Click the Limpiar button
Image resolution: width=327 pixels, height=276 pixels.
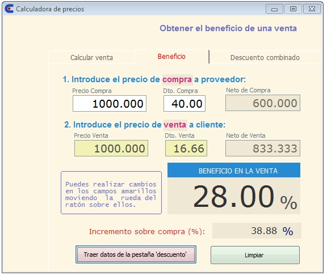255,255
